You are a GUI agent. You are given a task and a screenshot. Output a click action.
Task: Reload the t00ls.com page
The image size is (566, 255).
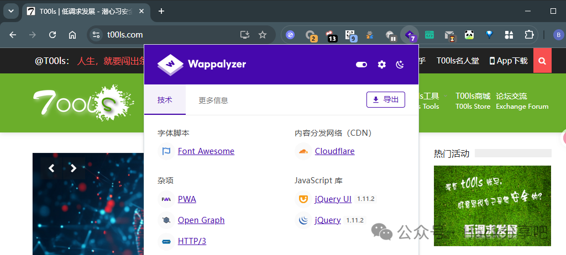coord(53,35)
